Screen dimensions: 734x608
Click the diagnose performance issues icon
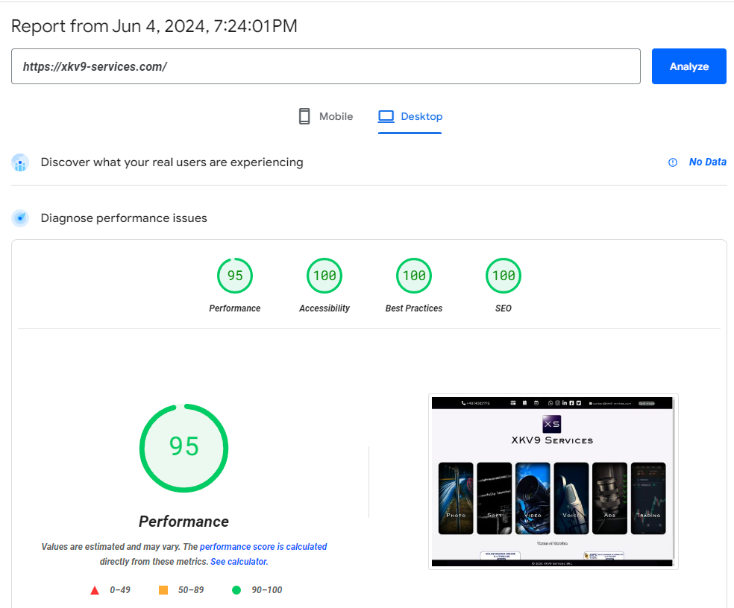coord(20,218)
